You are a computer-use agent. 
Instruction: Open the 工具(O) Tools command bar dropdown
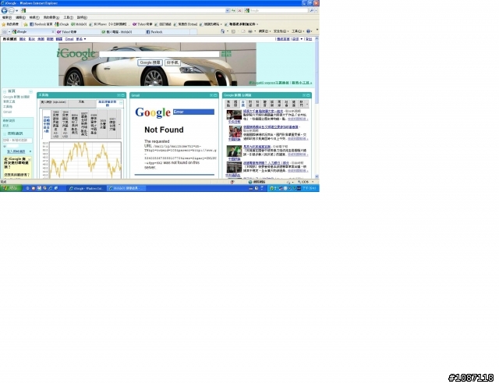pos(297,31)
